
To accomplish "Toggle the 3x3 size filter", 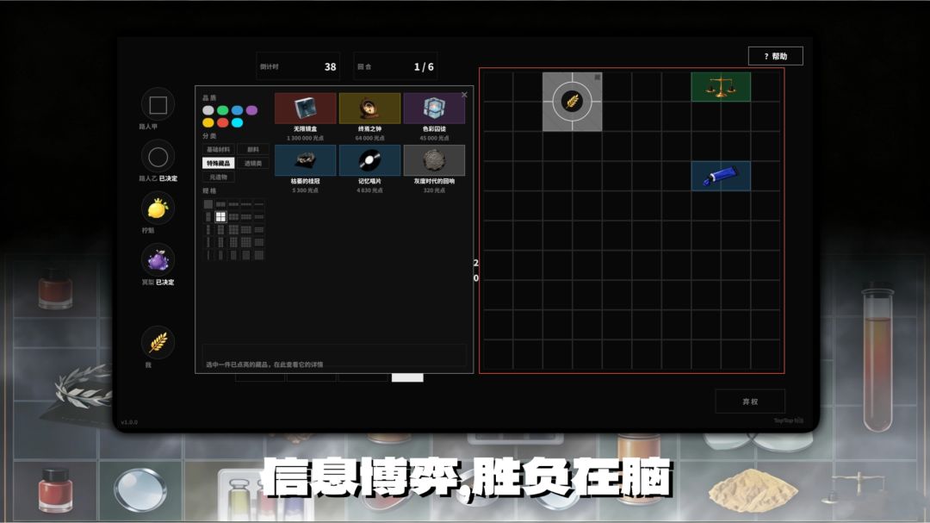I will click(x=233, y=229).
